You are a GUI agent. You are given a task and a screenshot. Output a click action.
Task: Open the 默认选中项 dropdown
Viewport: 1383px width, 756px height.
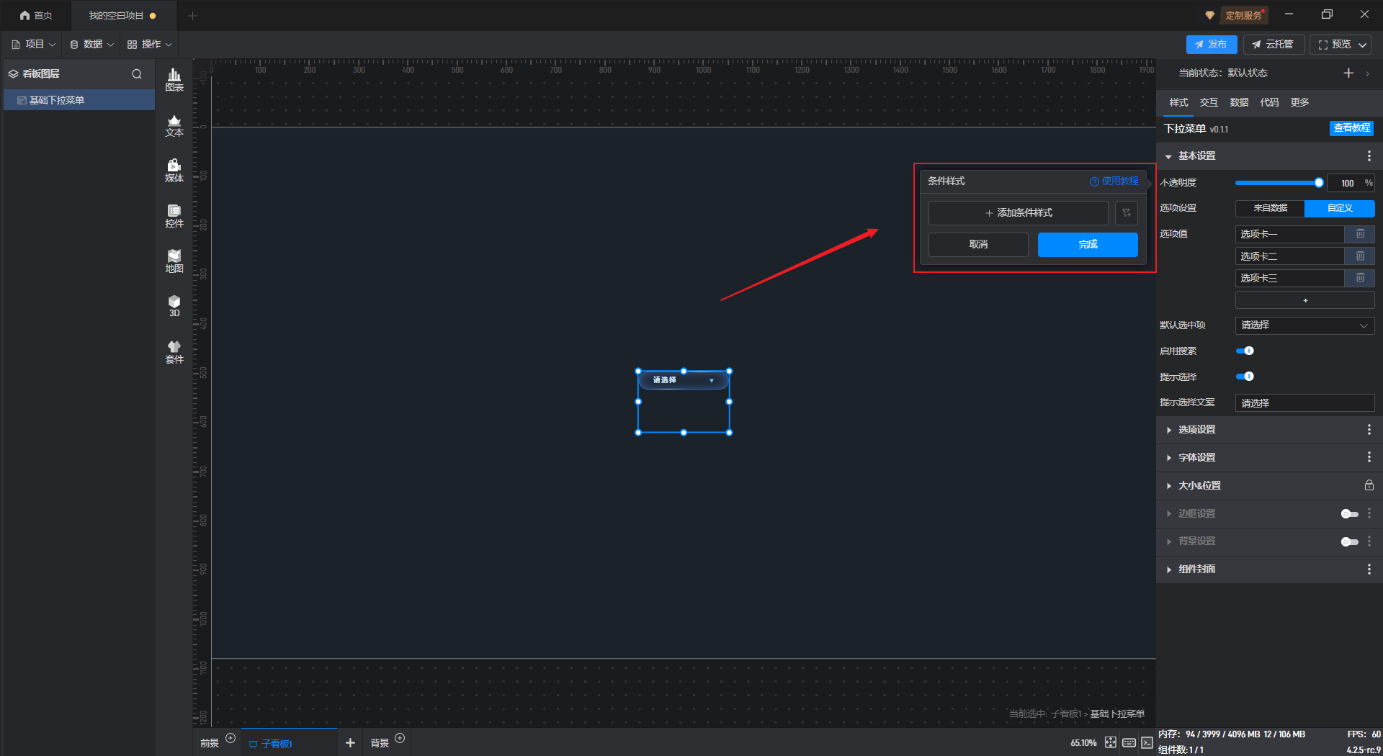point(1304,325)
